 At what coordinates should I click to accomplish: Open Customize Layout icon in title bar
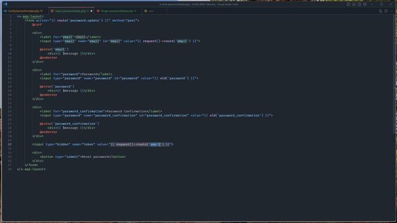pyautogui.click(x=365, y=4)
